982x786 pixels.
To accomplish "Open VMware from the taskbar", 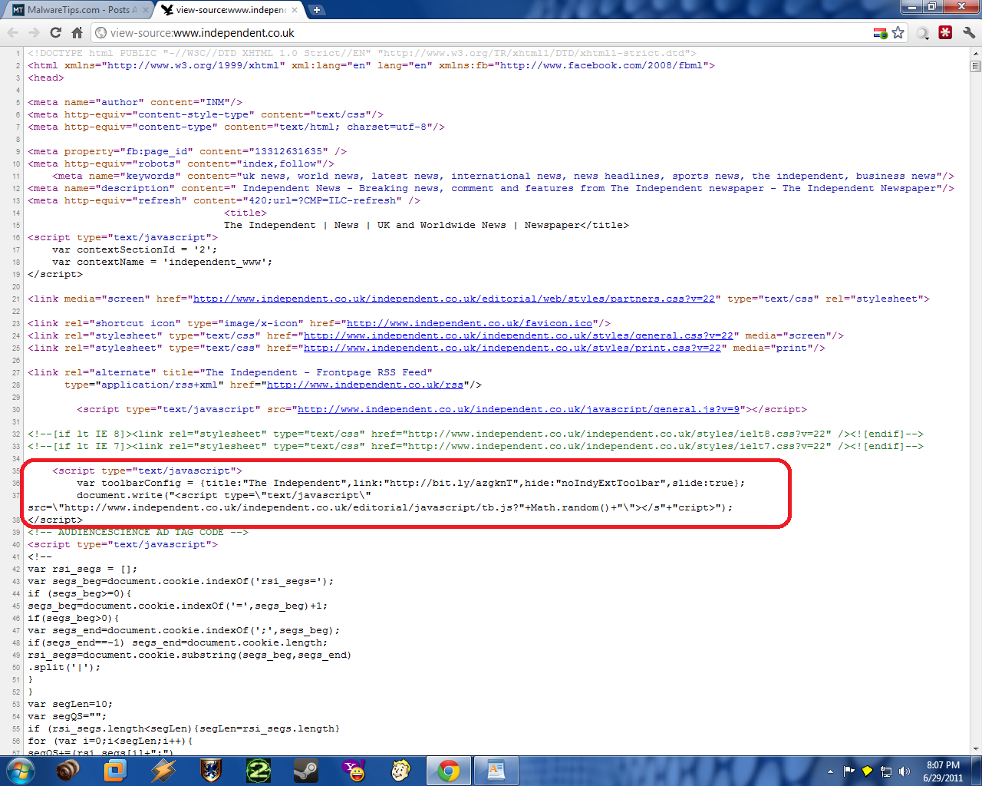I will (115, 771).
